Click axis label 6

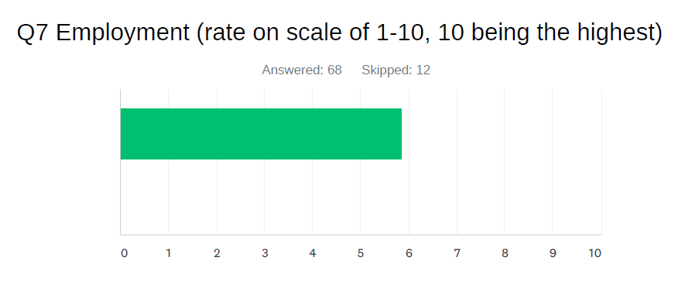409,253
